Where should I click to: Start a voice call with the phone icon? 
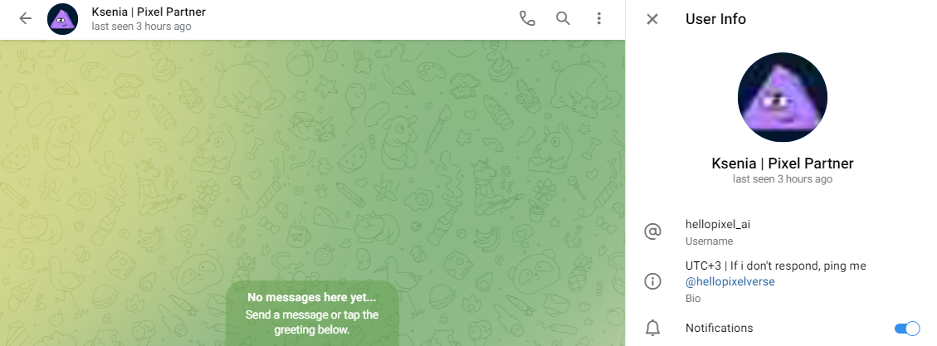(527, 18)
